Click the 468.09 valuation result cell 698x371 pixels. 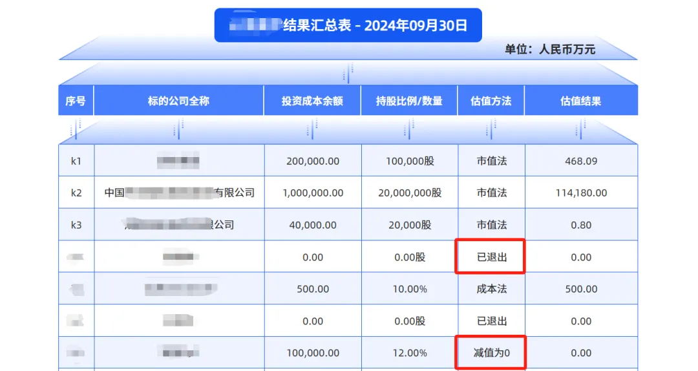coord(581,161)
